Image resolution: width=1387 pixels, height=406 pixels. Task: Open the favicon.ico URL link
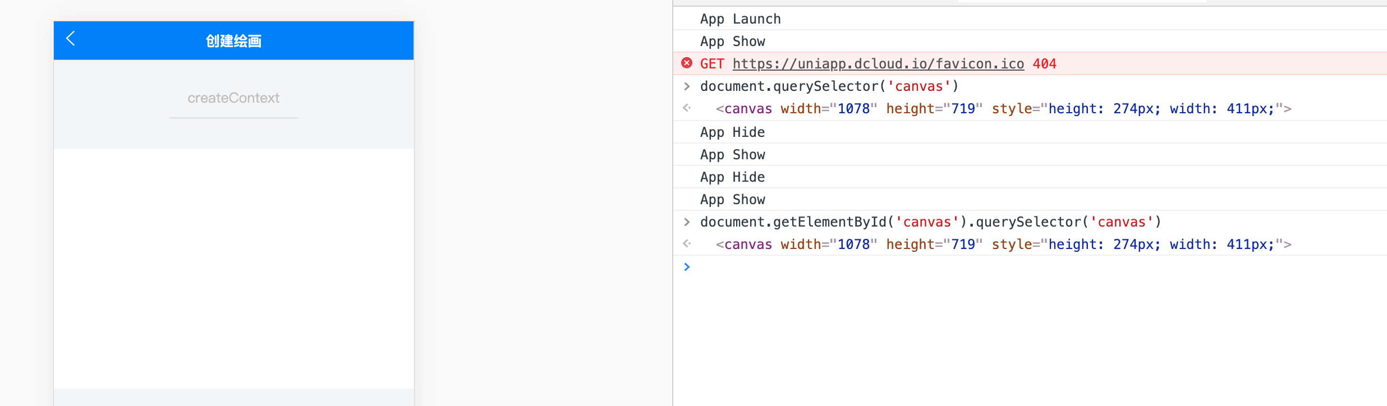coord(878,64)
